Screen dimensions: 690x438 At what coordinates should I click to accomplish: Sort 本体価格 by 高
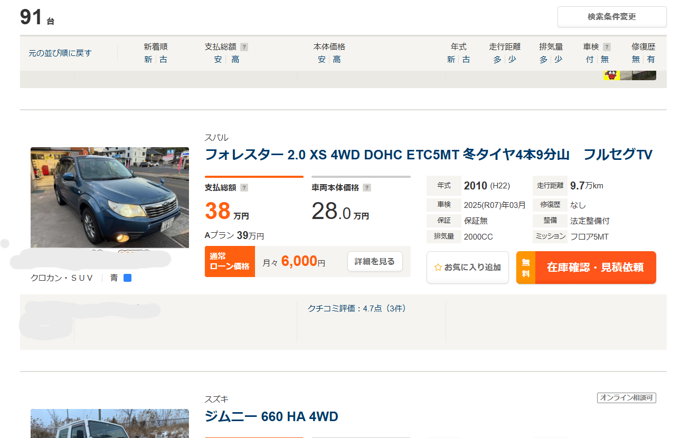click(337, 60)
